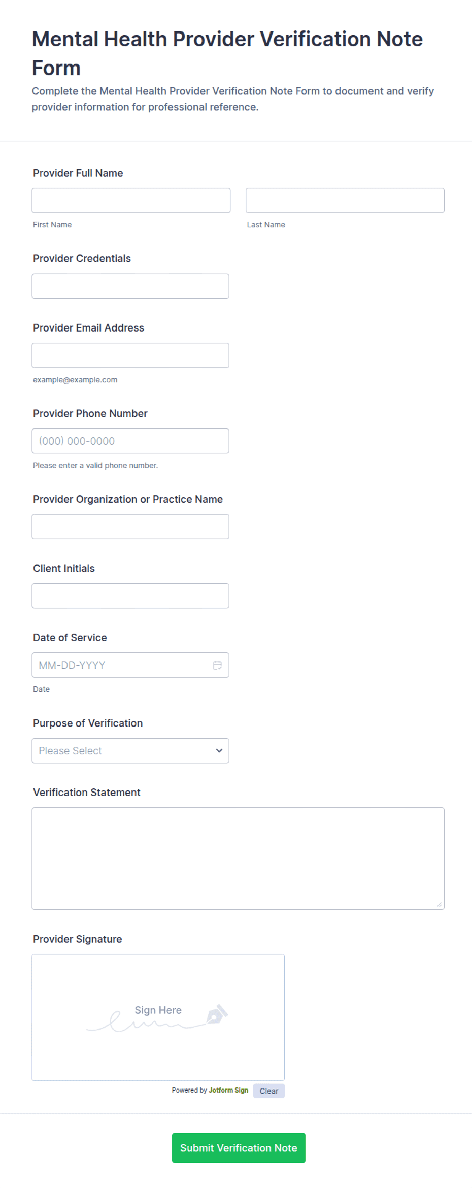Click inside the Verification Statement textarea
The height and width of the screenshot is (1188, 472).
point(238,859)
